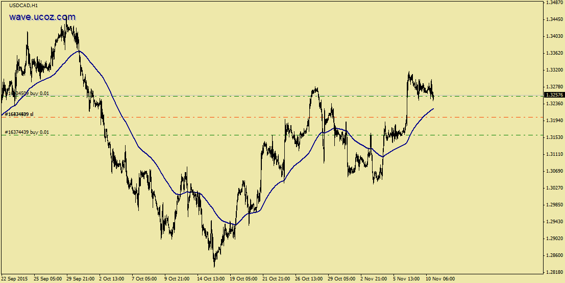The image size is (565, 283).
Task: Select the upper buy 0.01 order label
Action: click(x=27, y=93)
